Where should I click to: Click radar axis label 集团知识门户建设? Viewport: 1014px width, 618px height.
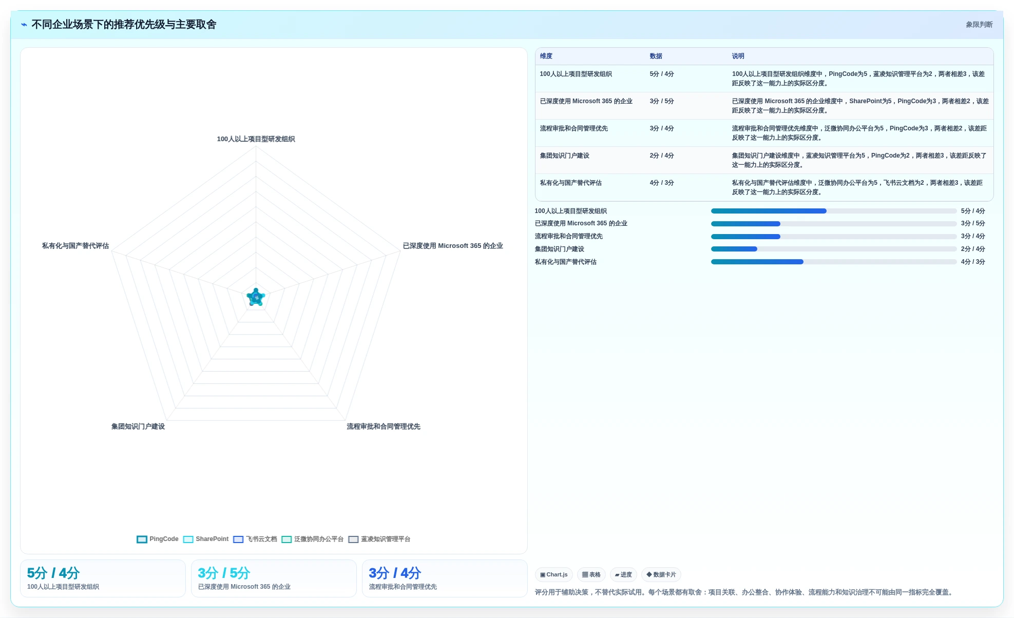(x=138, y=427)
